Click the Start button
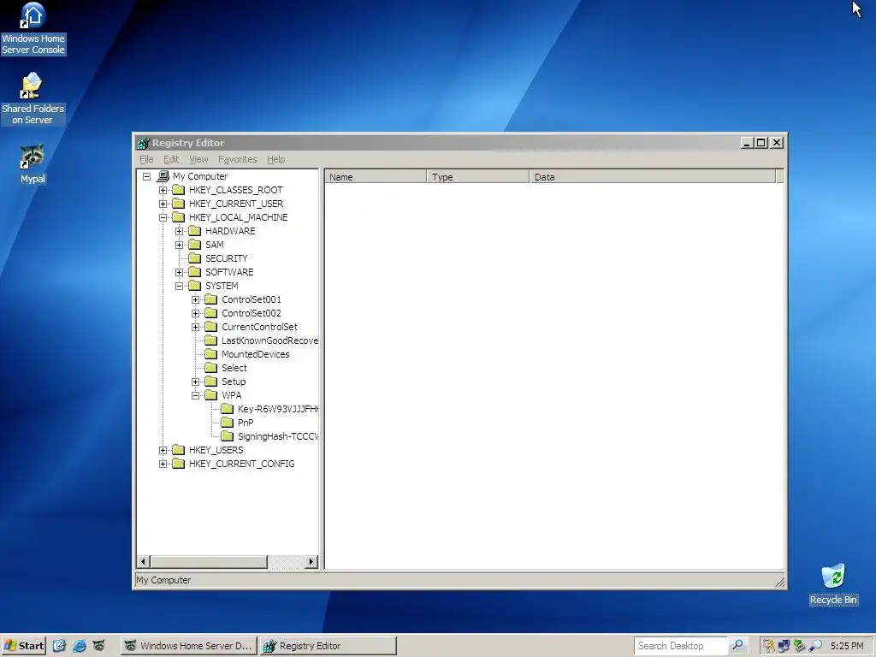 click(23, 646)
